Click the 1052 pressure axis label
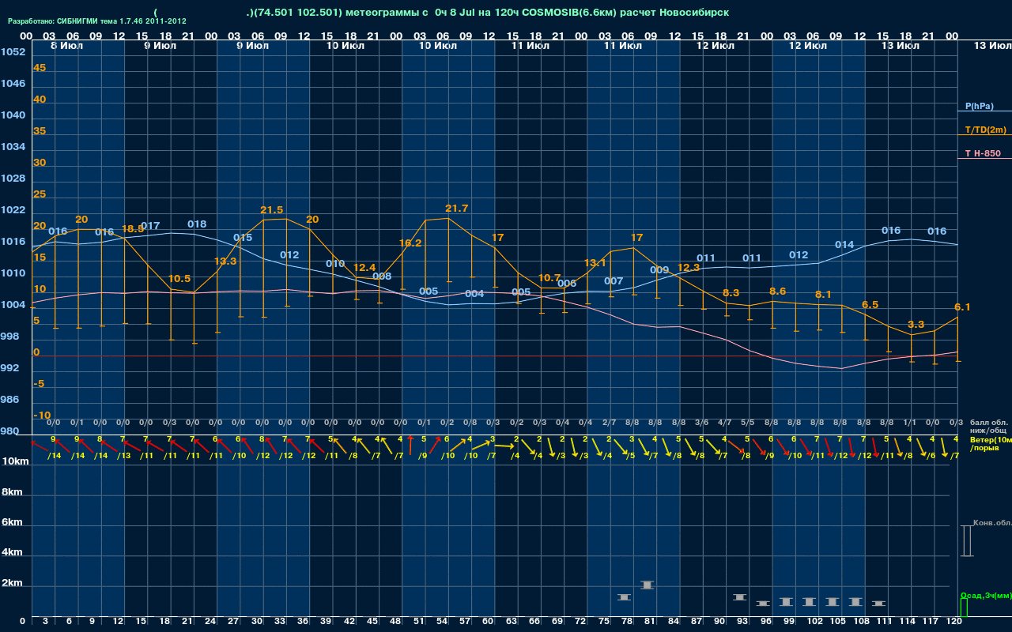 [13, 52]
